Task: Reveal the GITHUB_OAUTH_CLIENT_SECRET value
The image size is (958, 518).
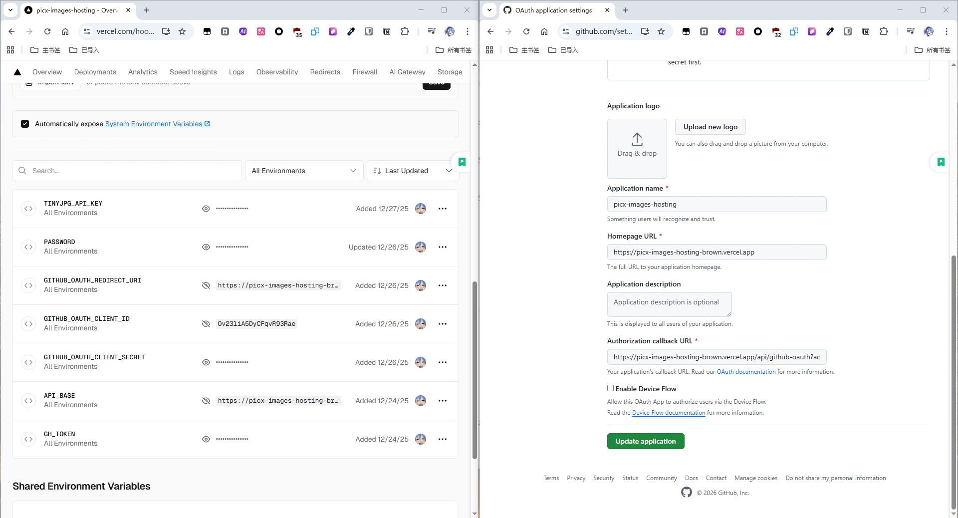Action: [206, 362]
